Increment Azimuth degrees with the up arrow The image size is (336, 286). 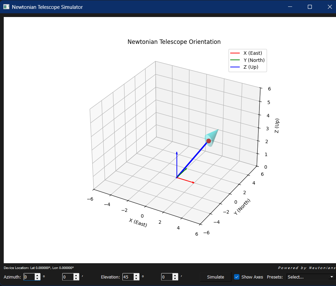coord(37,275)
